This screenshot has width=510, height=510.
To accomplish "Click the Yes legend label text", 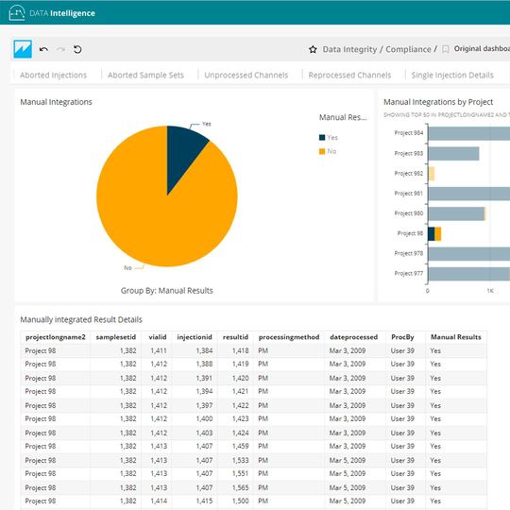I will [332, 138].
